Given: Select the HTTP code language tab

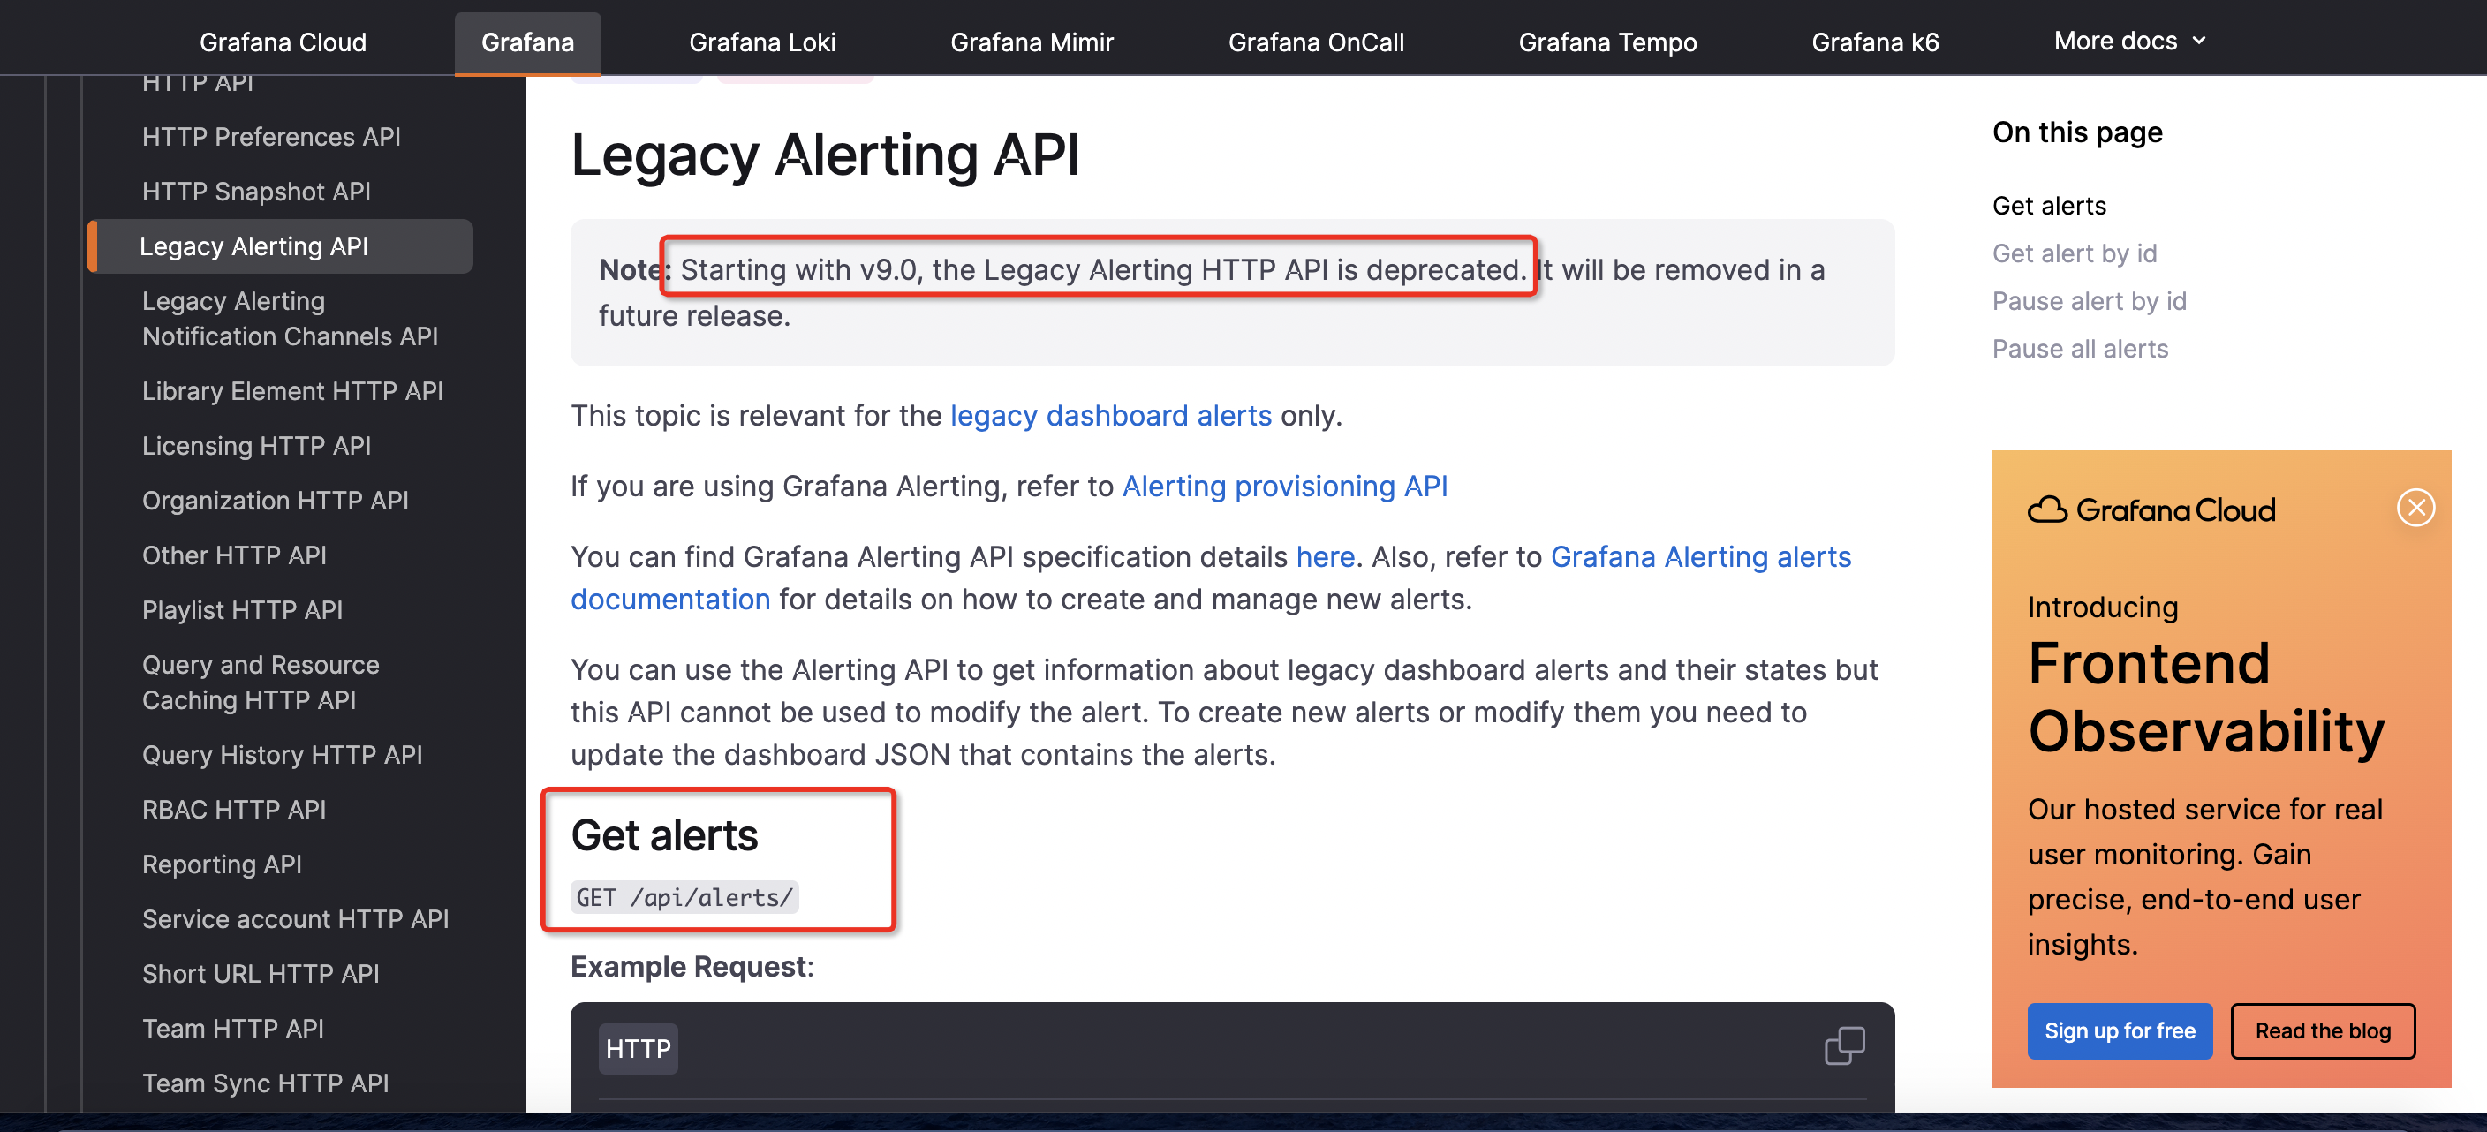Looking at the screenshot, I should point(637,1049).
